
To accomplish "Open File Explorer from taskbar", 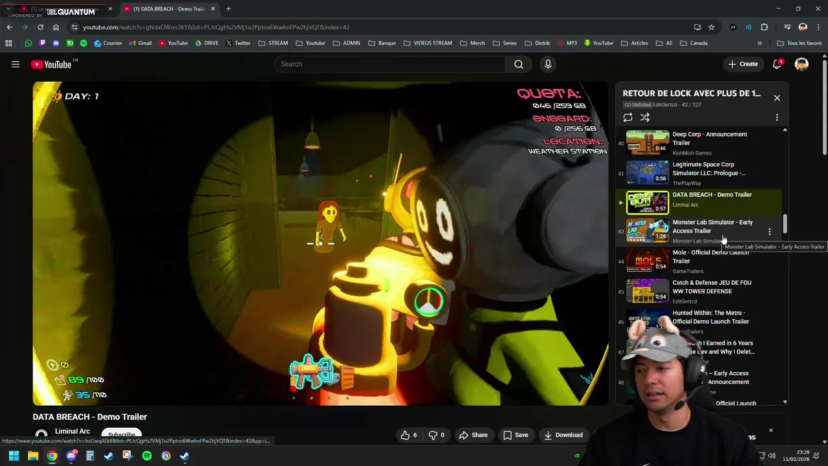I will pyautogui.click(x=33, y=456).
